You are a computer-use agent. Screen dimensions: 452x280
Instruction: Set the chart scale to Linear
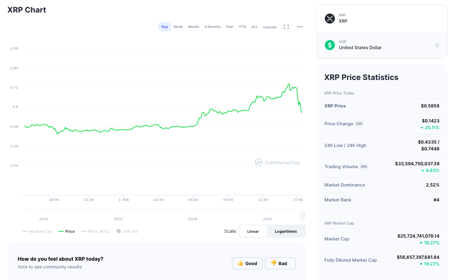point(253,231)
